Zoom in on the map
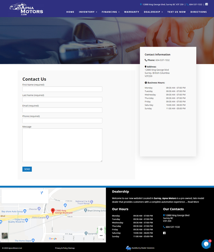The width and height of the screenshot is (214, 252). [x=101, y=229]
